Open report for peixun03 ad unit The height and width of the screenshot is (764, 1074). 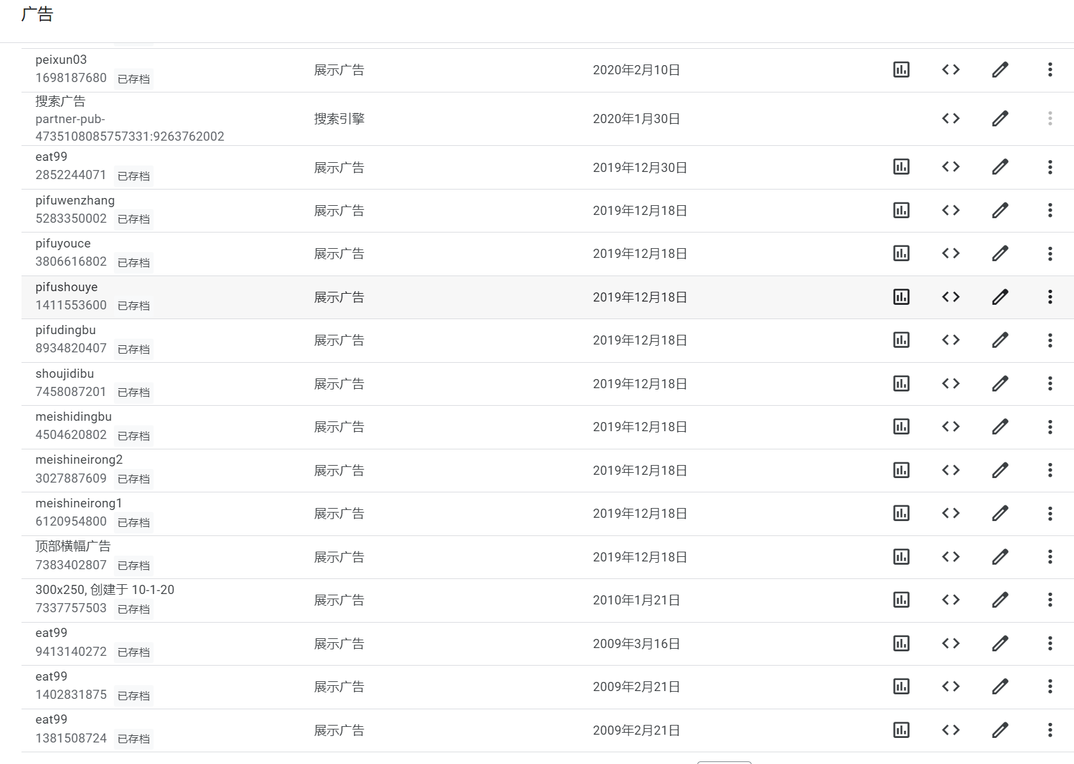click(x=901, y=70)
